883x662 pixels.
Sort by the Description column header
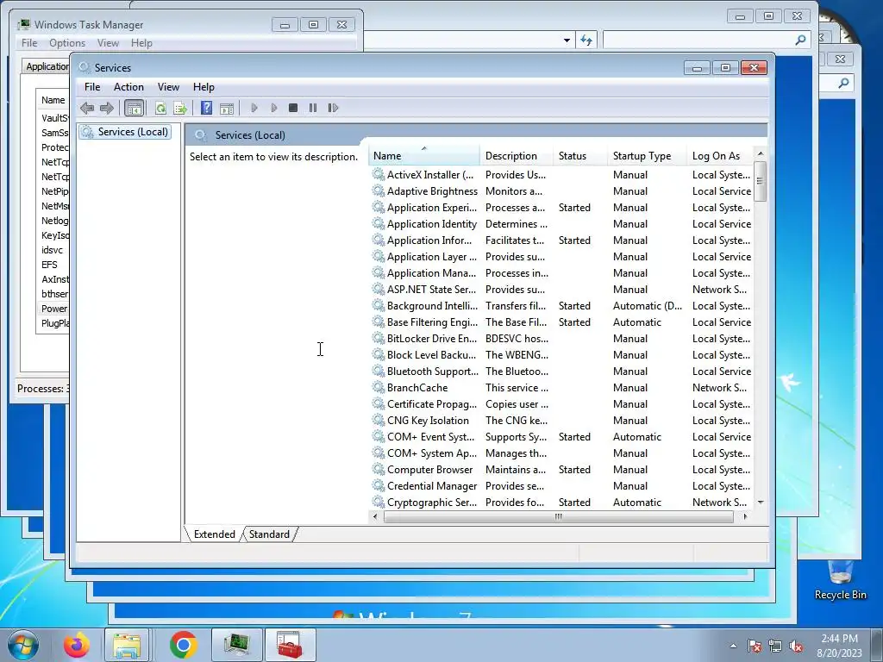517,156
